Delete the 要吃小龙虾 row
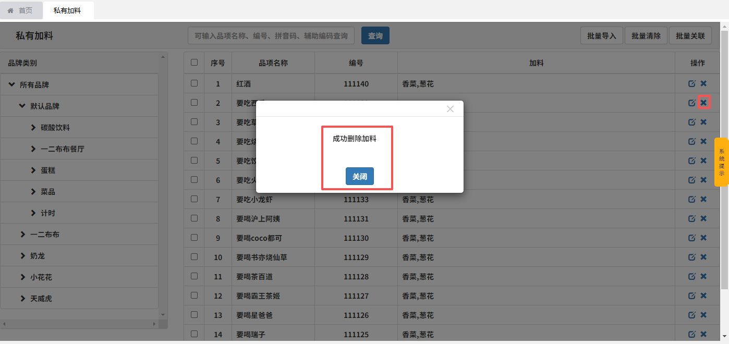 click(x=703, y=199)
